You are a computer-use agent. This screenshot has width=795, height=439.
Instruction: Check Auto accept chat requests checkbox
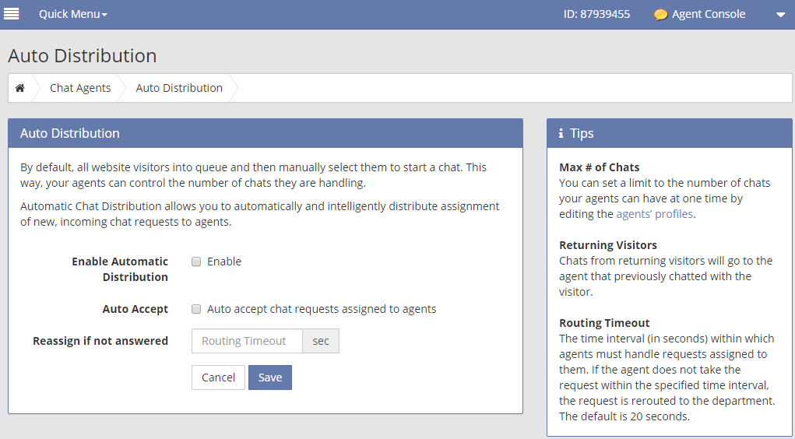(196, 309)
